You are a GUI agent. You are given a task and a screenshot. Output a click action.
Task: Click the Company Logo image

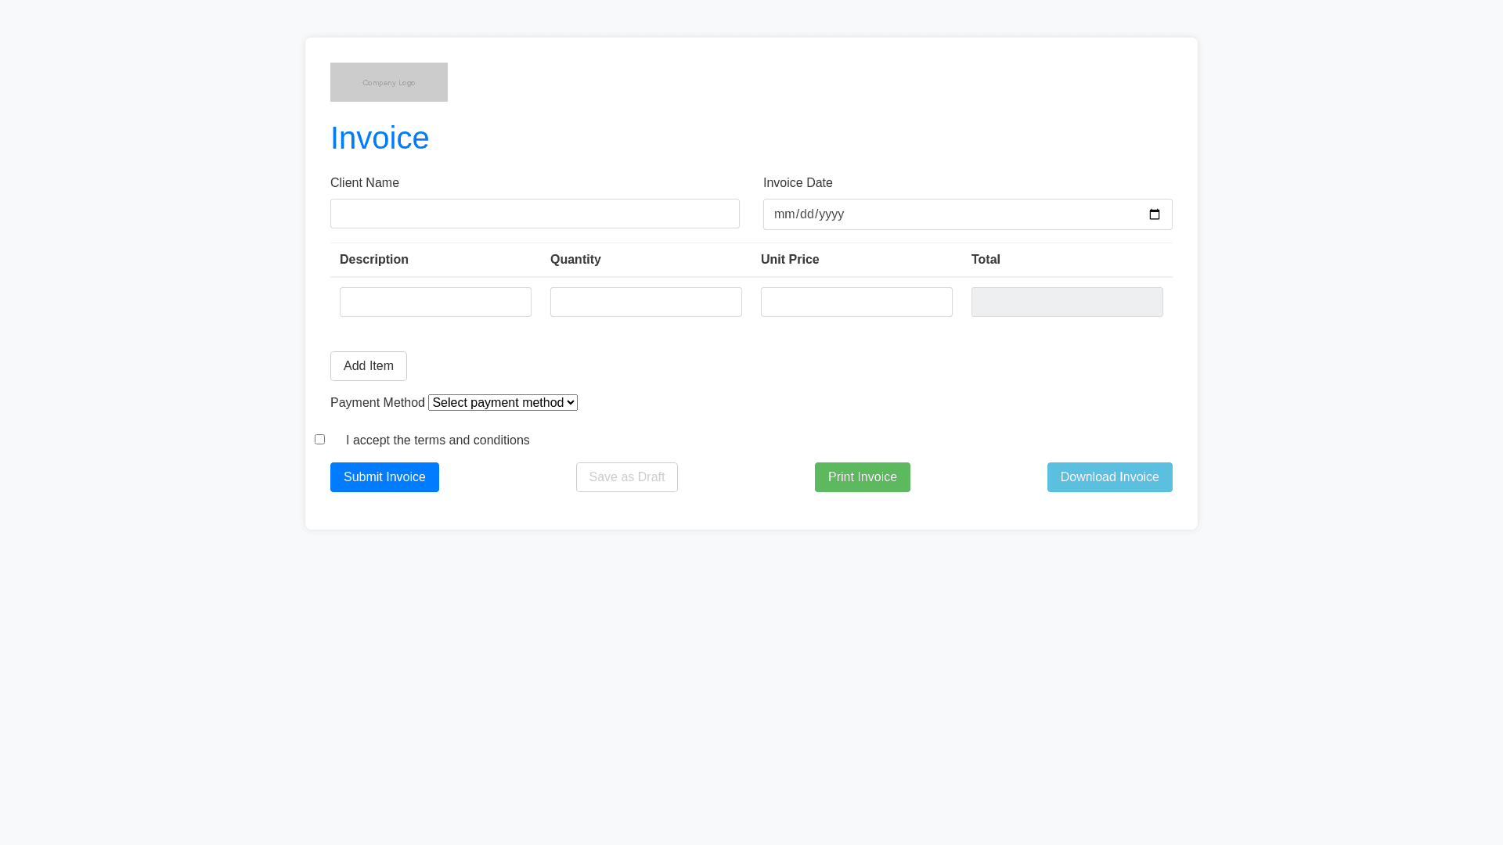389,82
